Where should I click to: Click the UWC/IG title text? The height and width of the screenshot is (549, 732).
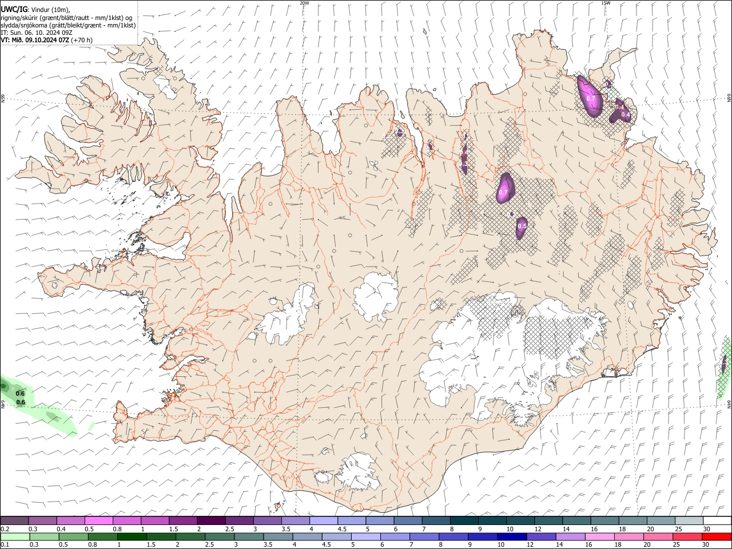point(13,10)
